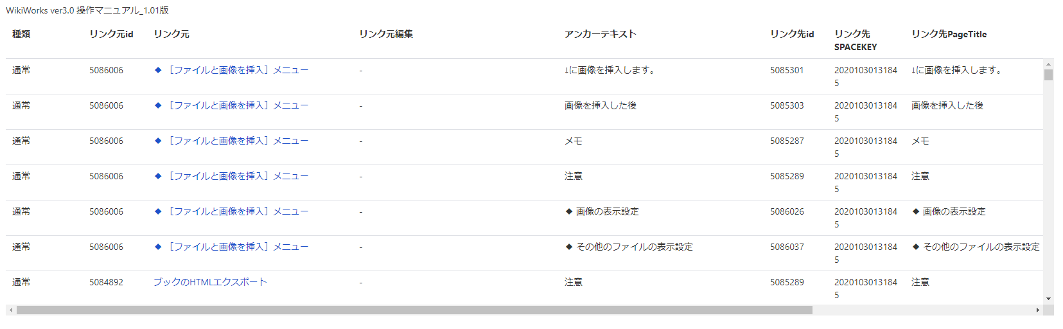Screen dimensions: 1063x329
Task: Select the リンク元 column header
Action: pos(171,34)
